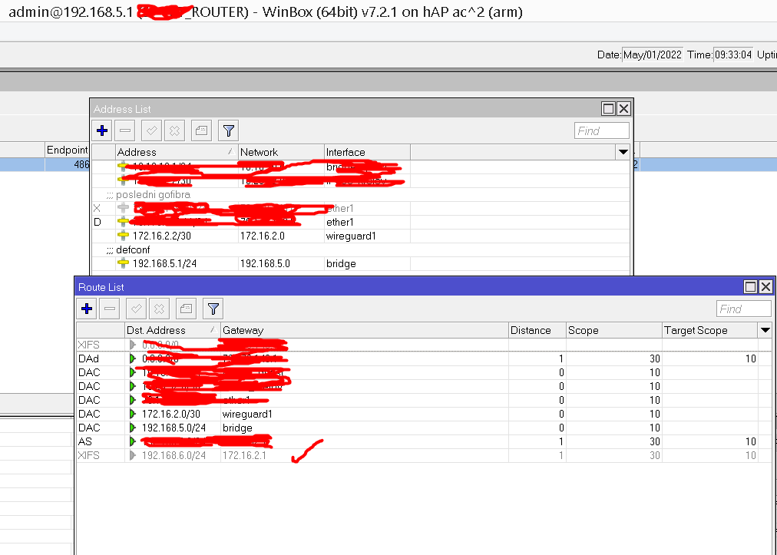Maximize the Address List window
This screenshot has width=777, height=555.
[608, 108]
